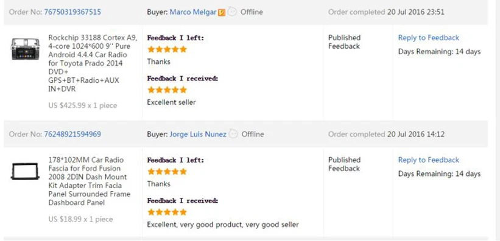Click the 'Published Feedback' status in first order
The height and width of the screenshot is (241, 500).
[x=344, y=42]
